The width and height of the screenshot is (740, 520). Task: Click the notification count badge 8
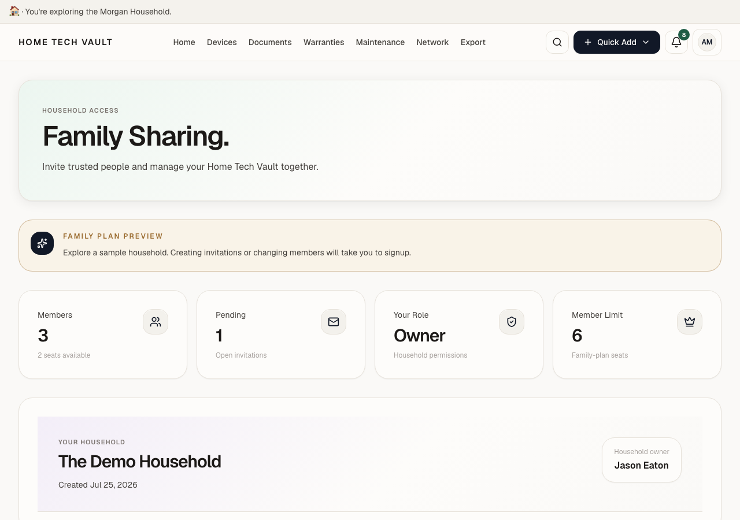(x=684, y=35)
